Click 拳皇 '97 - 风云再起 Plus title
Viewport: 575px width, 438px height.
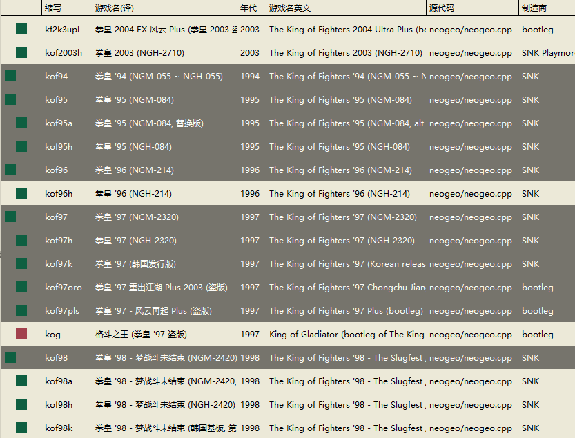click(x=153, y=311)
